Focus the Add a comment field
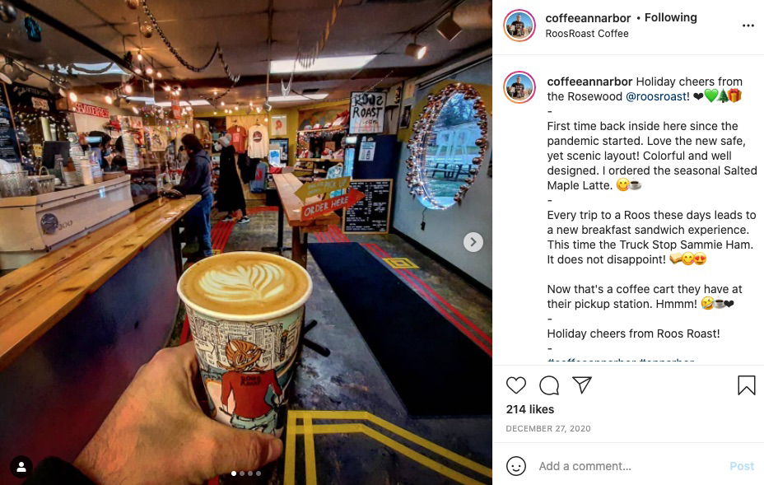The image size is (764, 485). click(x=628, y=467)
